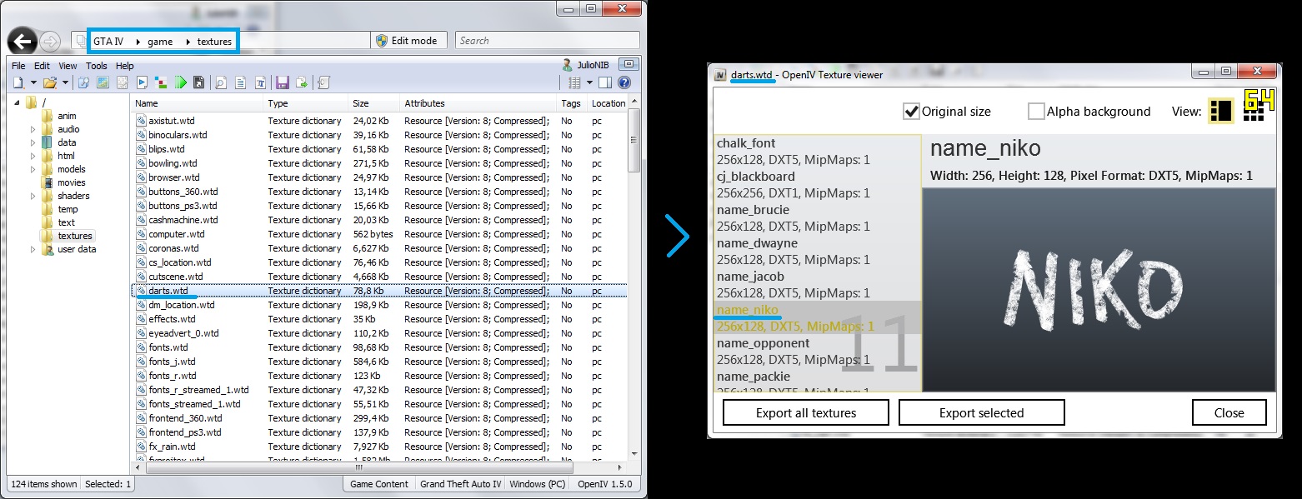The width and height of the screenshot is (1302, 499).
Task: Click the landscape image toolbar icon
Action: click(x=103, y=82)
